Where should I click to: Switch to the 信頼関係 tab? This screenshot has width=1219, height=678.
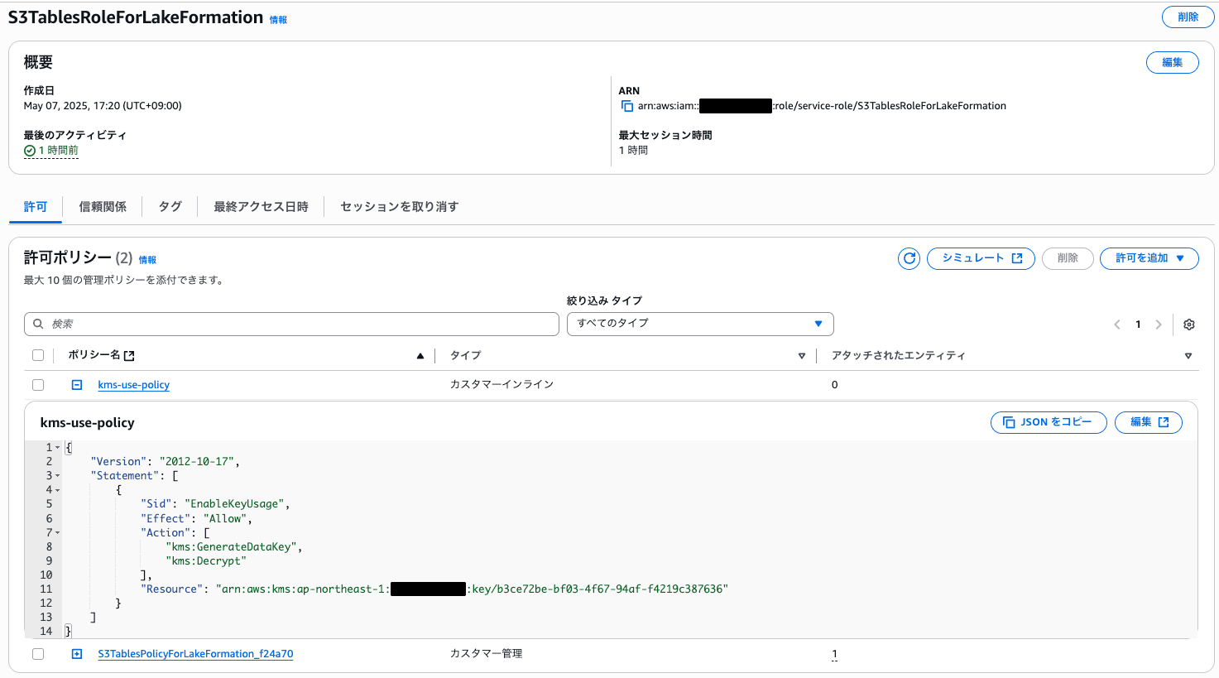click(103, 207)
